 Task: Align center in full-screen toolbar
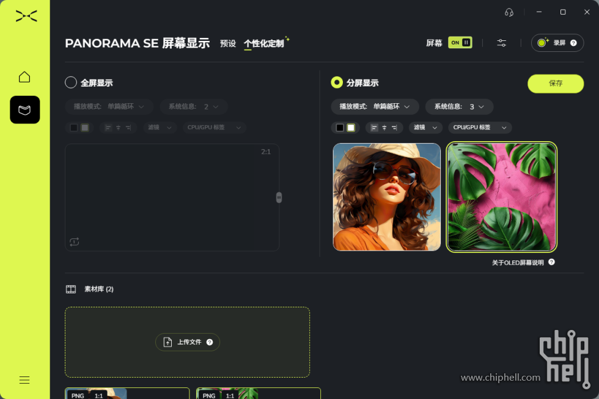coord(118,128)
